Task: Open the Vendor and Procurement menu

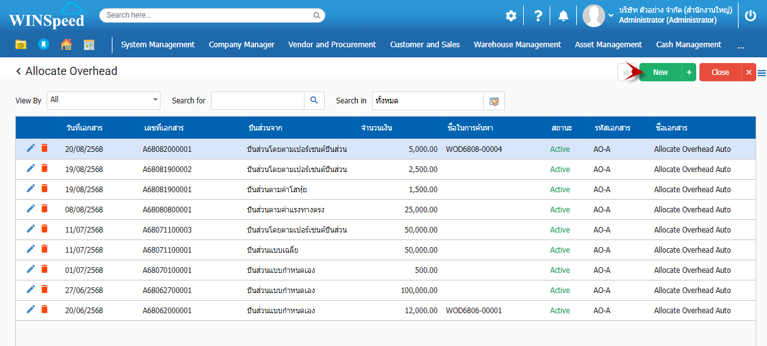Action: 332,45
